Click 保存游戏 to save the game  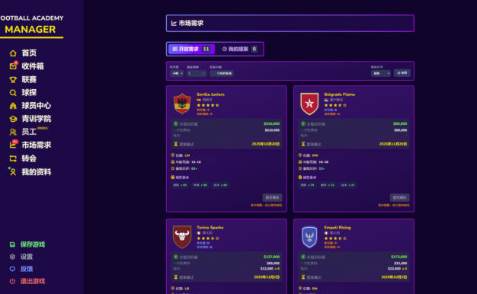coord(27,244)
